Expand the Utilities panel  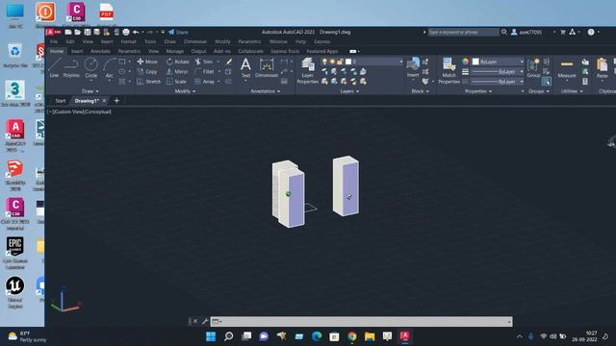click(572, 91)
